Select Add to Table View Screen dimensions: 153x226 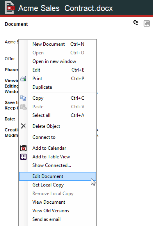[58, 157]
